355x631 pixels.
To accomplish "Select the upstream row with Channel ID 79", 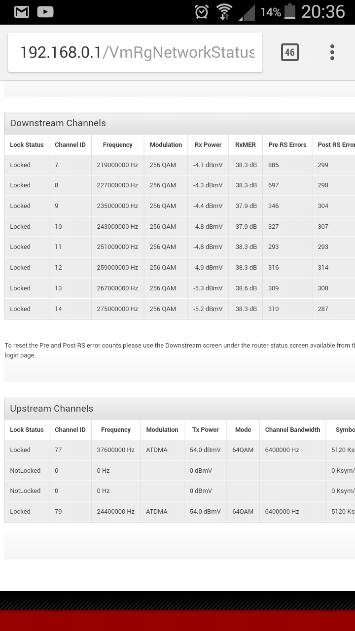I will click(179, 512).
